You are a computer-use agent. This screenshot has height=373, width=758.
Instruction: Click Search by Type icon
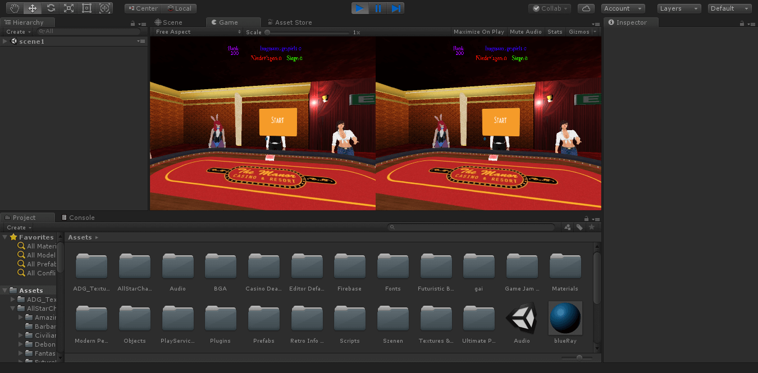pos(568,227)
